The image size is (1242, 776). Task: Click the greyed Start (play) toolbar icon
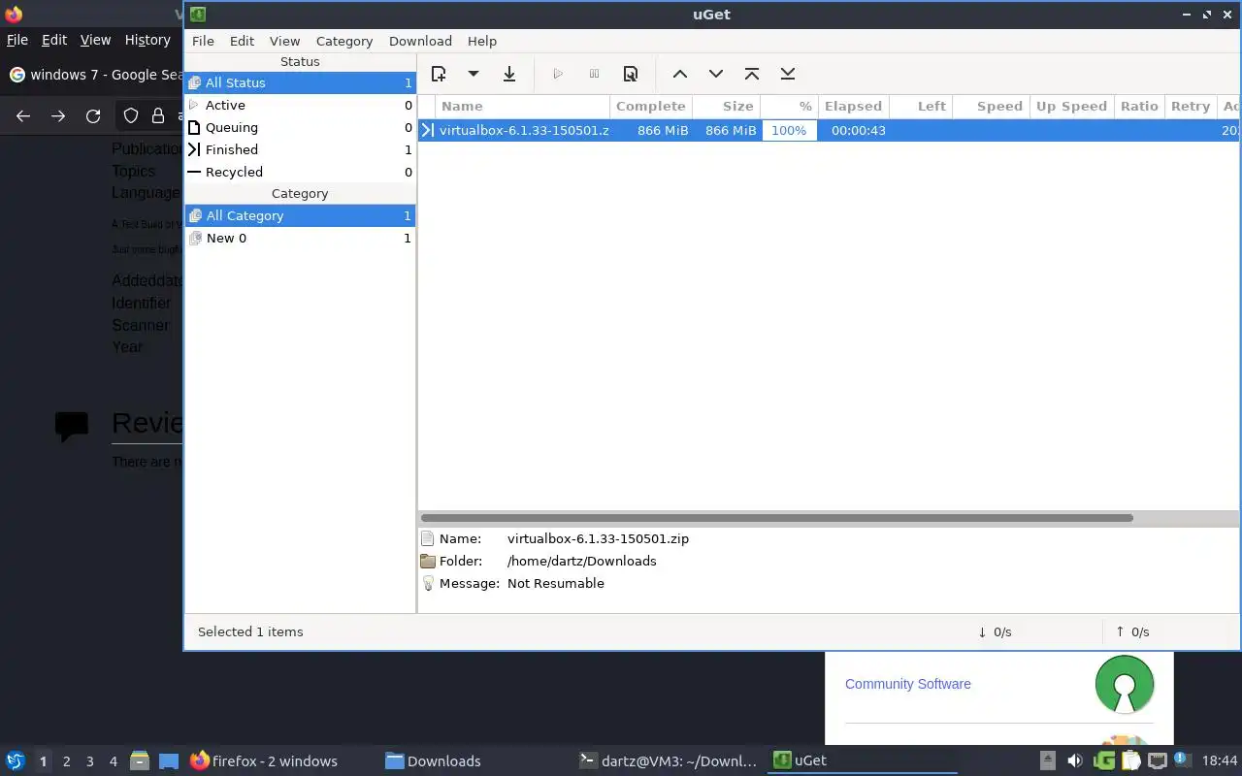pyautogui.click(x=558, y=74)
